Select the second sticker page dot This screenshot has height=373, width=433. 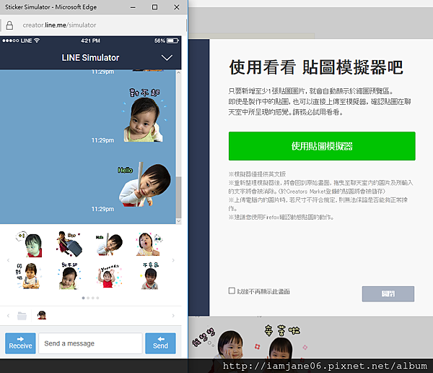88,298
